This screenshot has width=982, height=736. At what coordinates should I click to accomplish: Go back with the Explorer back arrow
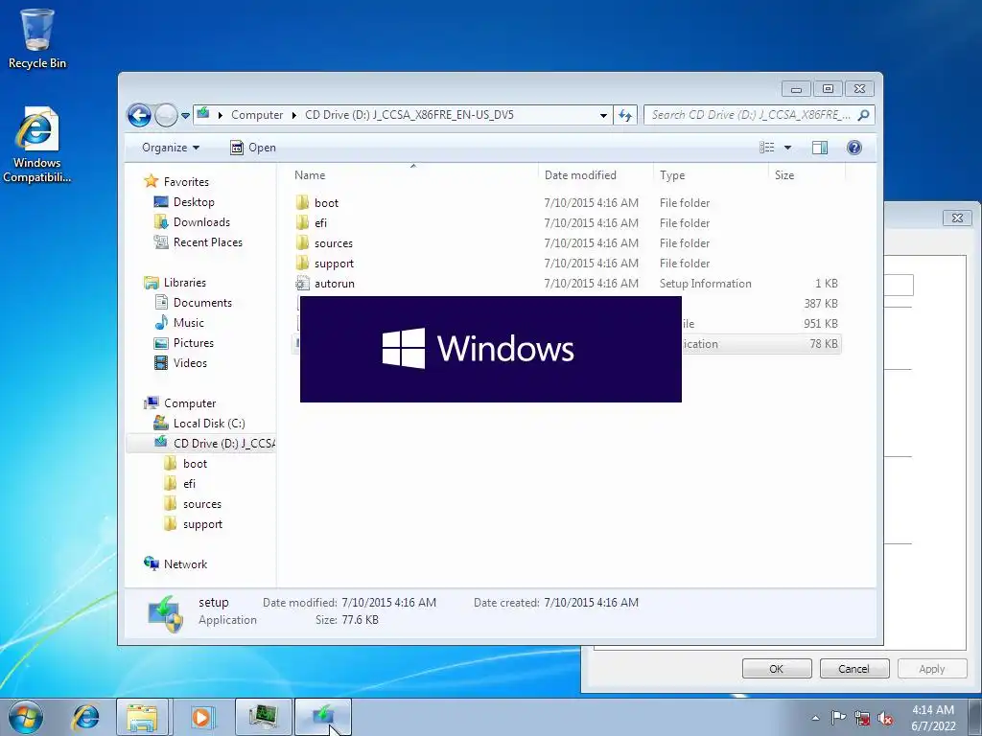point(139,115)
